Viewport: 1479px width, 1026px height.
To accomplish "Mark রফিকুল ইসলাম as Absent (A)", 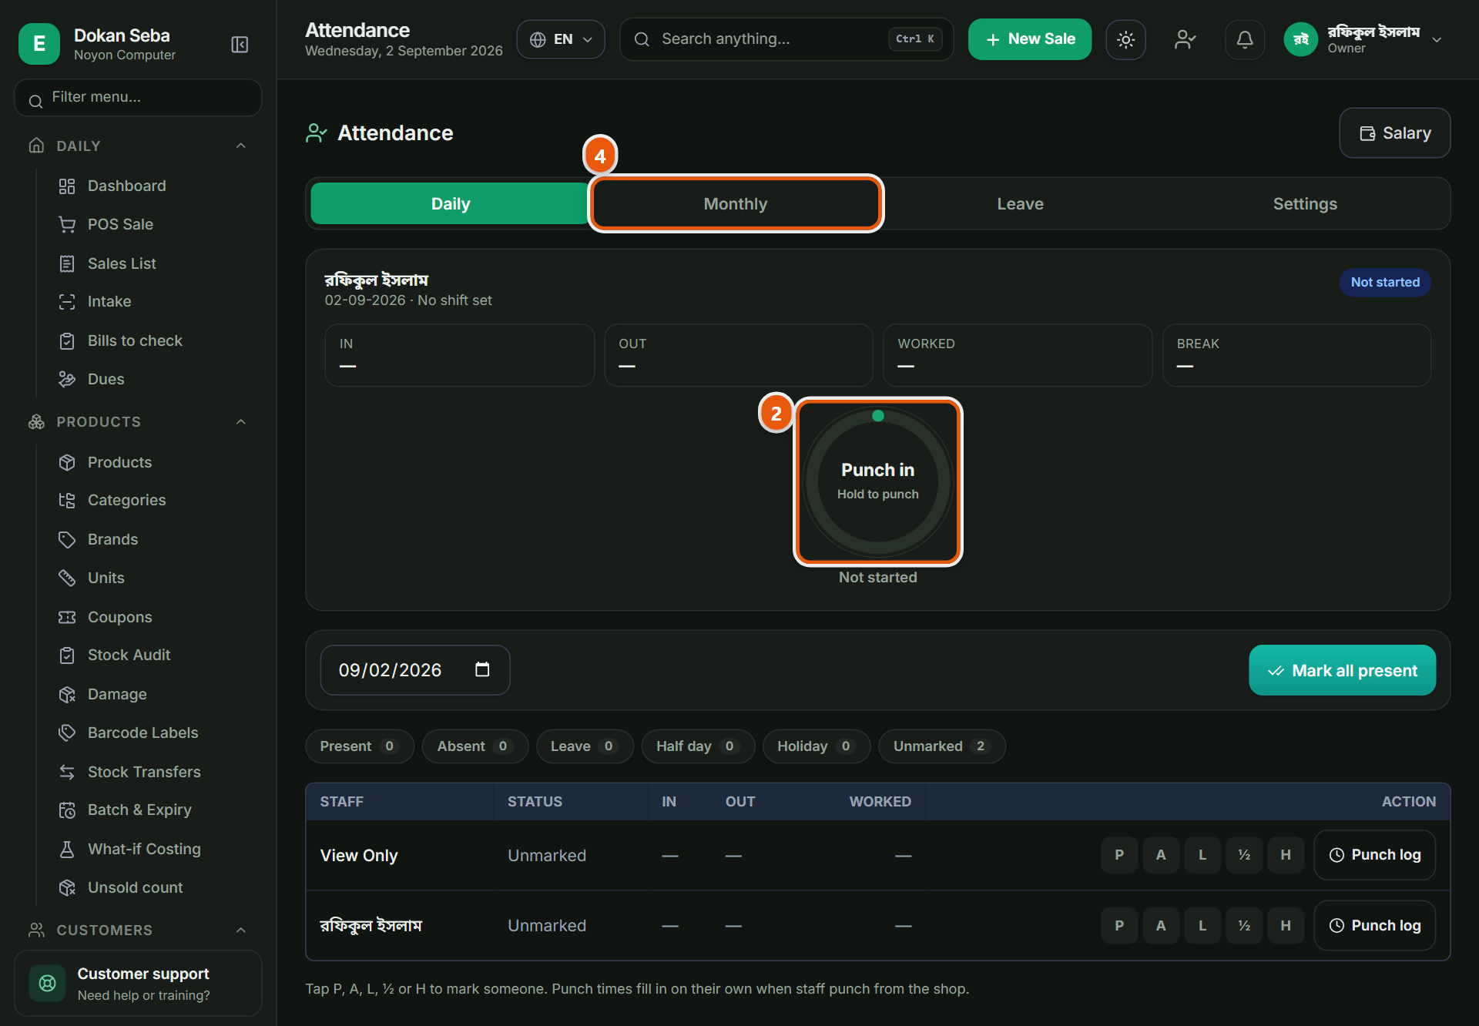I will click(x=1161, y=925).
